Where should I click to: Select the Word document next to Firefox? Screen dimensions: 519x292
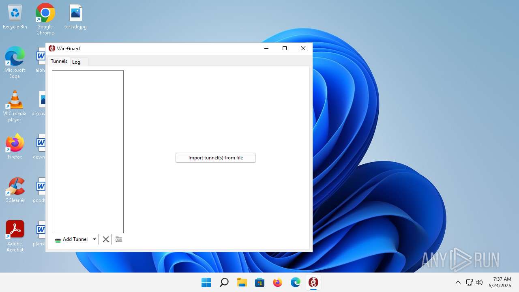40,146
